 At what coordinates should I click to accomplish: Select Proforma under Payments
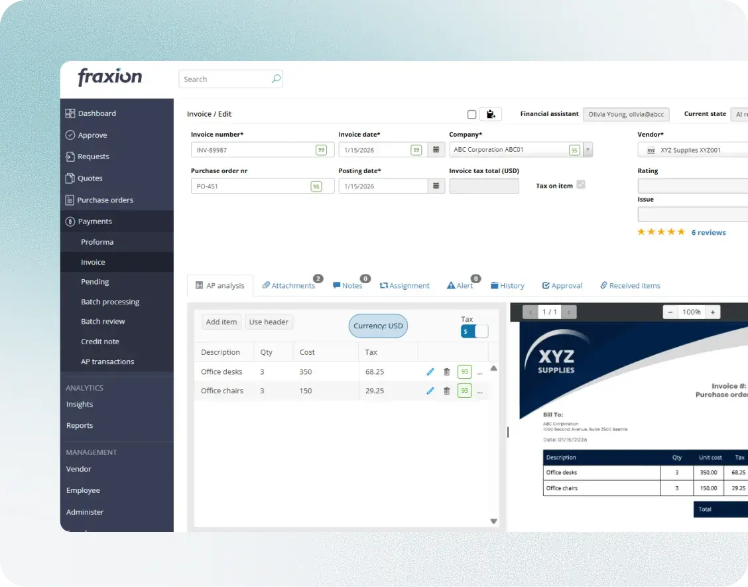(97, 242)
